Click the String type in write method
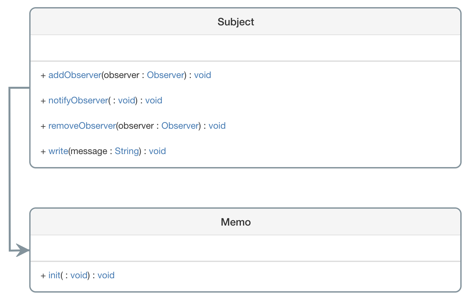This screenshot has height=301, width=472. (x=127, y=151)
